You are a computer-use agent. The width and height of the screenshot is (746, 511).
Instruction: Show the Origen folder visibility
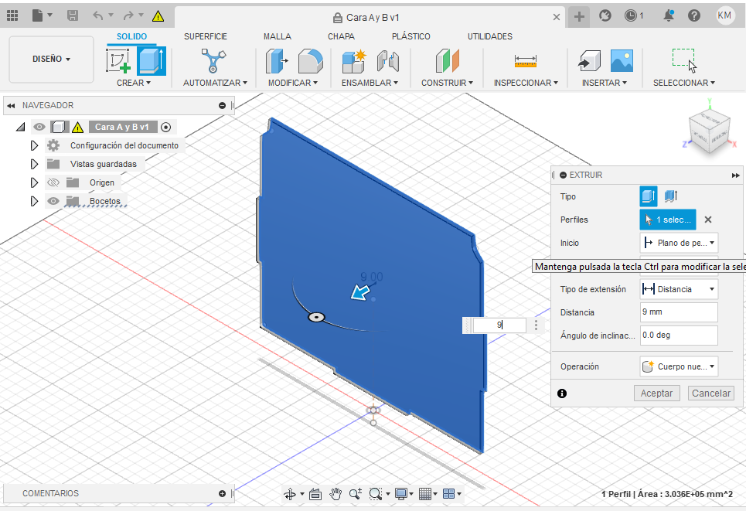click(53, 182)
